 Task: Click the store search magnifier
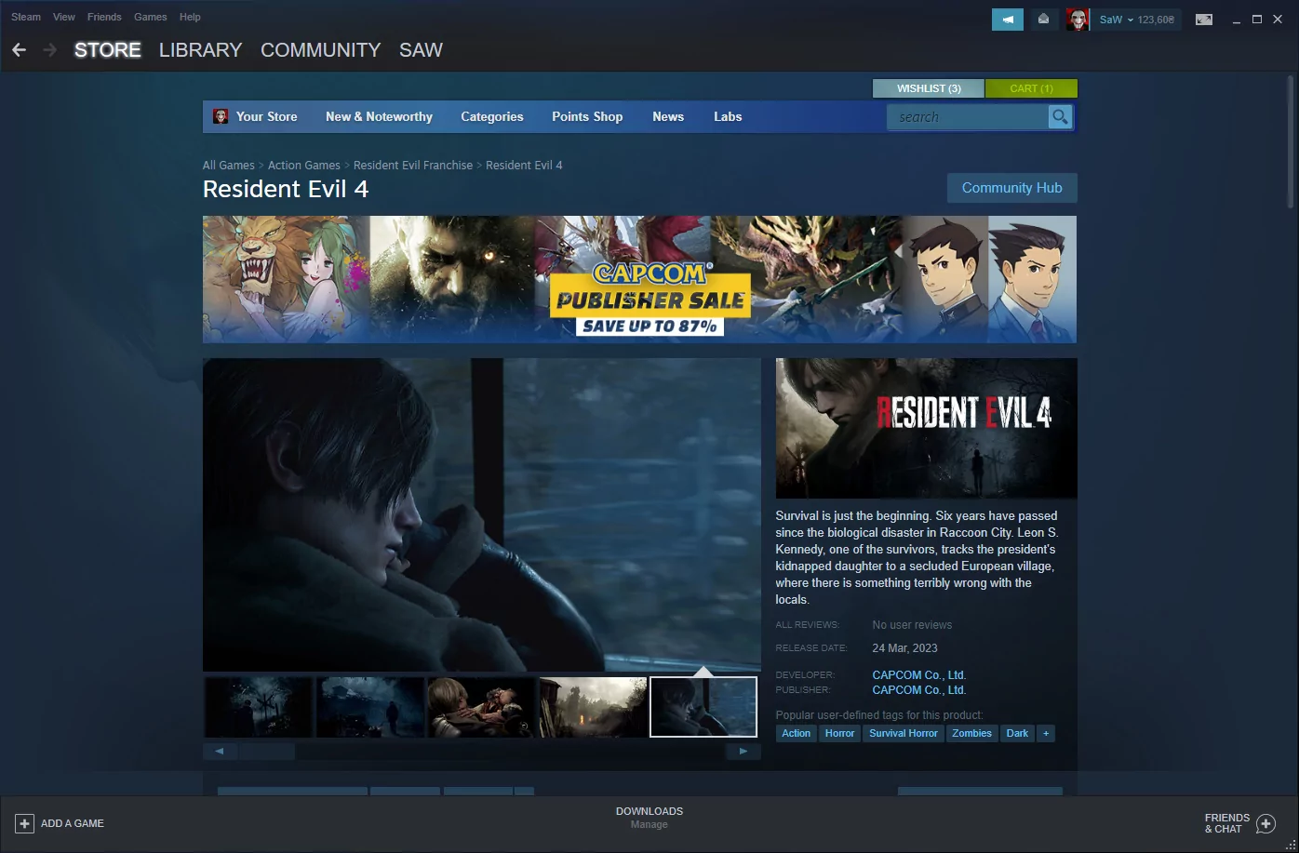(1060, 116)
